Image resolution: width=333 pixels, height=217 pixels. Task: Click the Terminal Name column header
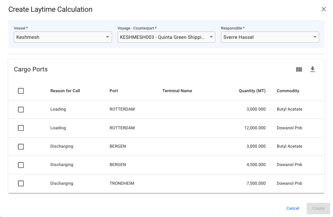click(177, 91)
